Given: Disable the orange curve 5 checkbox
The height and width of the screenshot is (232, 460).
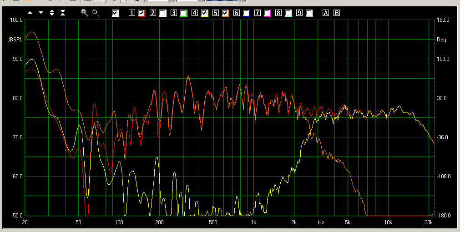Looking at the screenshot, I should pyautogui.click(x=225, y=13).
